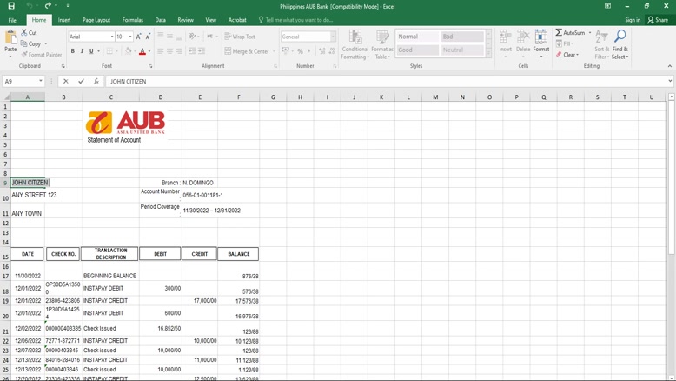Switch to the Insert tab
676x381 pixels.
(x=64, y=20)
